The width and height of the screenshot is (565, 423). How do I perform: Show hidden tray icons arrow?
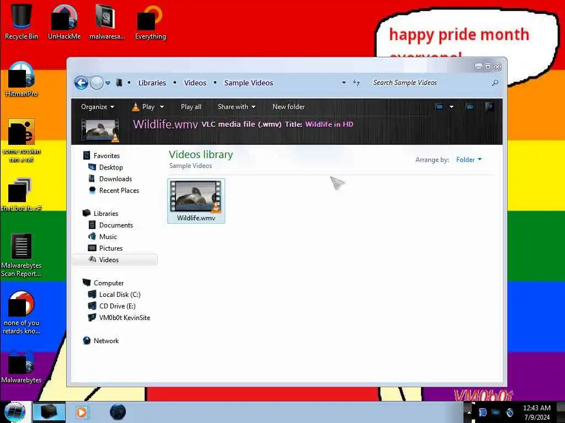tap(469, 412)
